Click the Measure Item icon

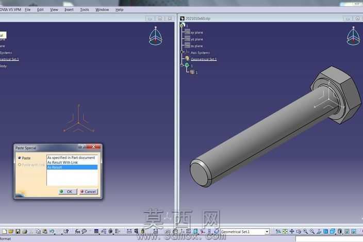pyautogui.click(x=136, y=231)
